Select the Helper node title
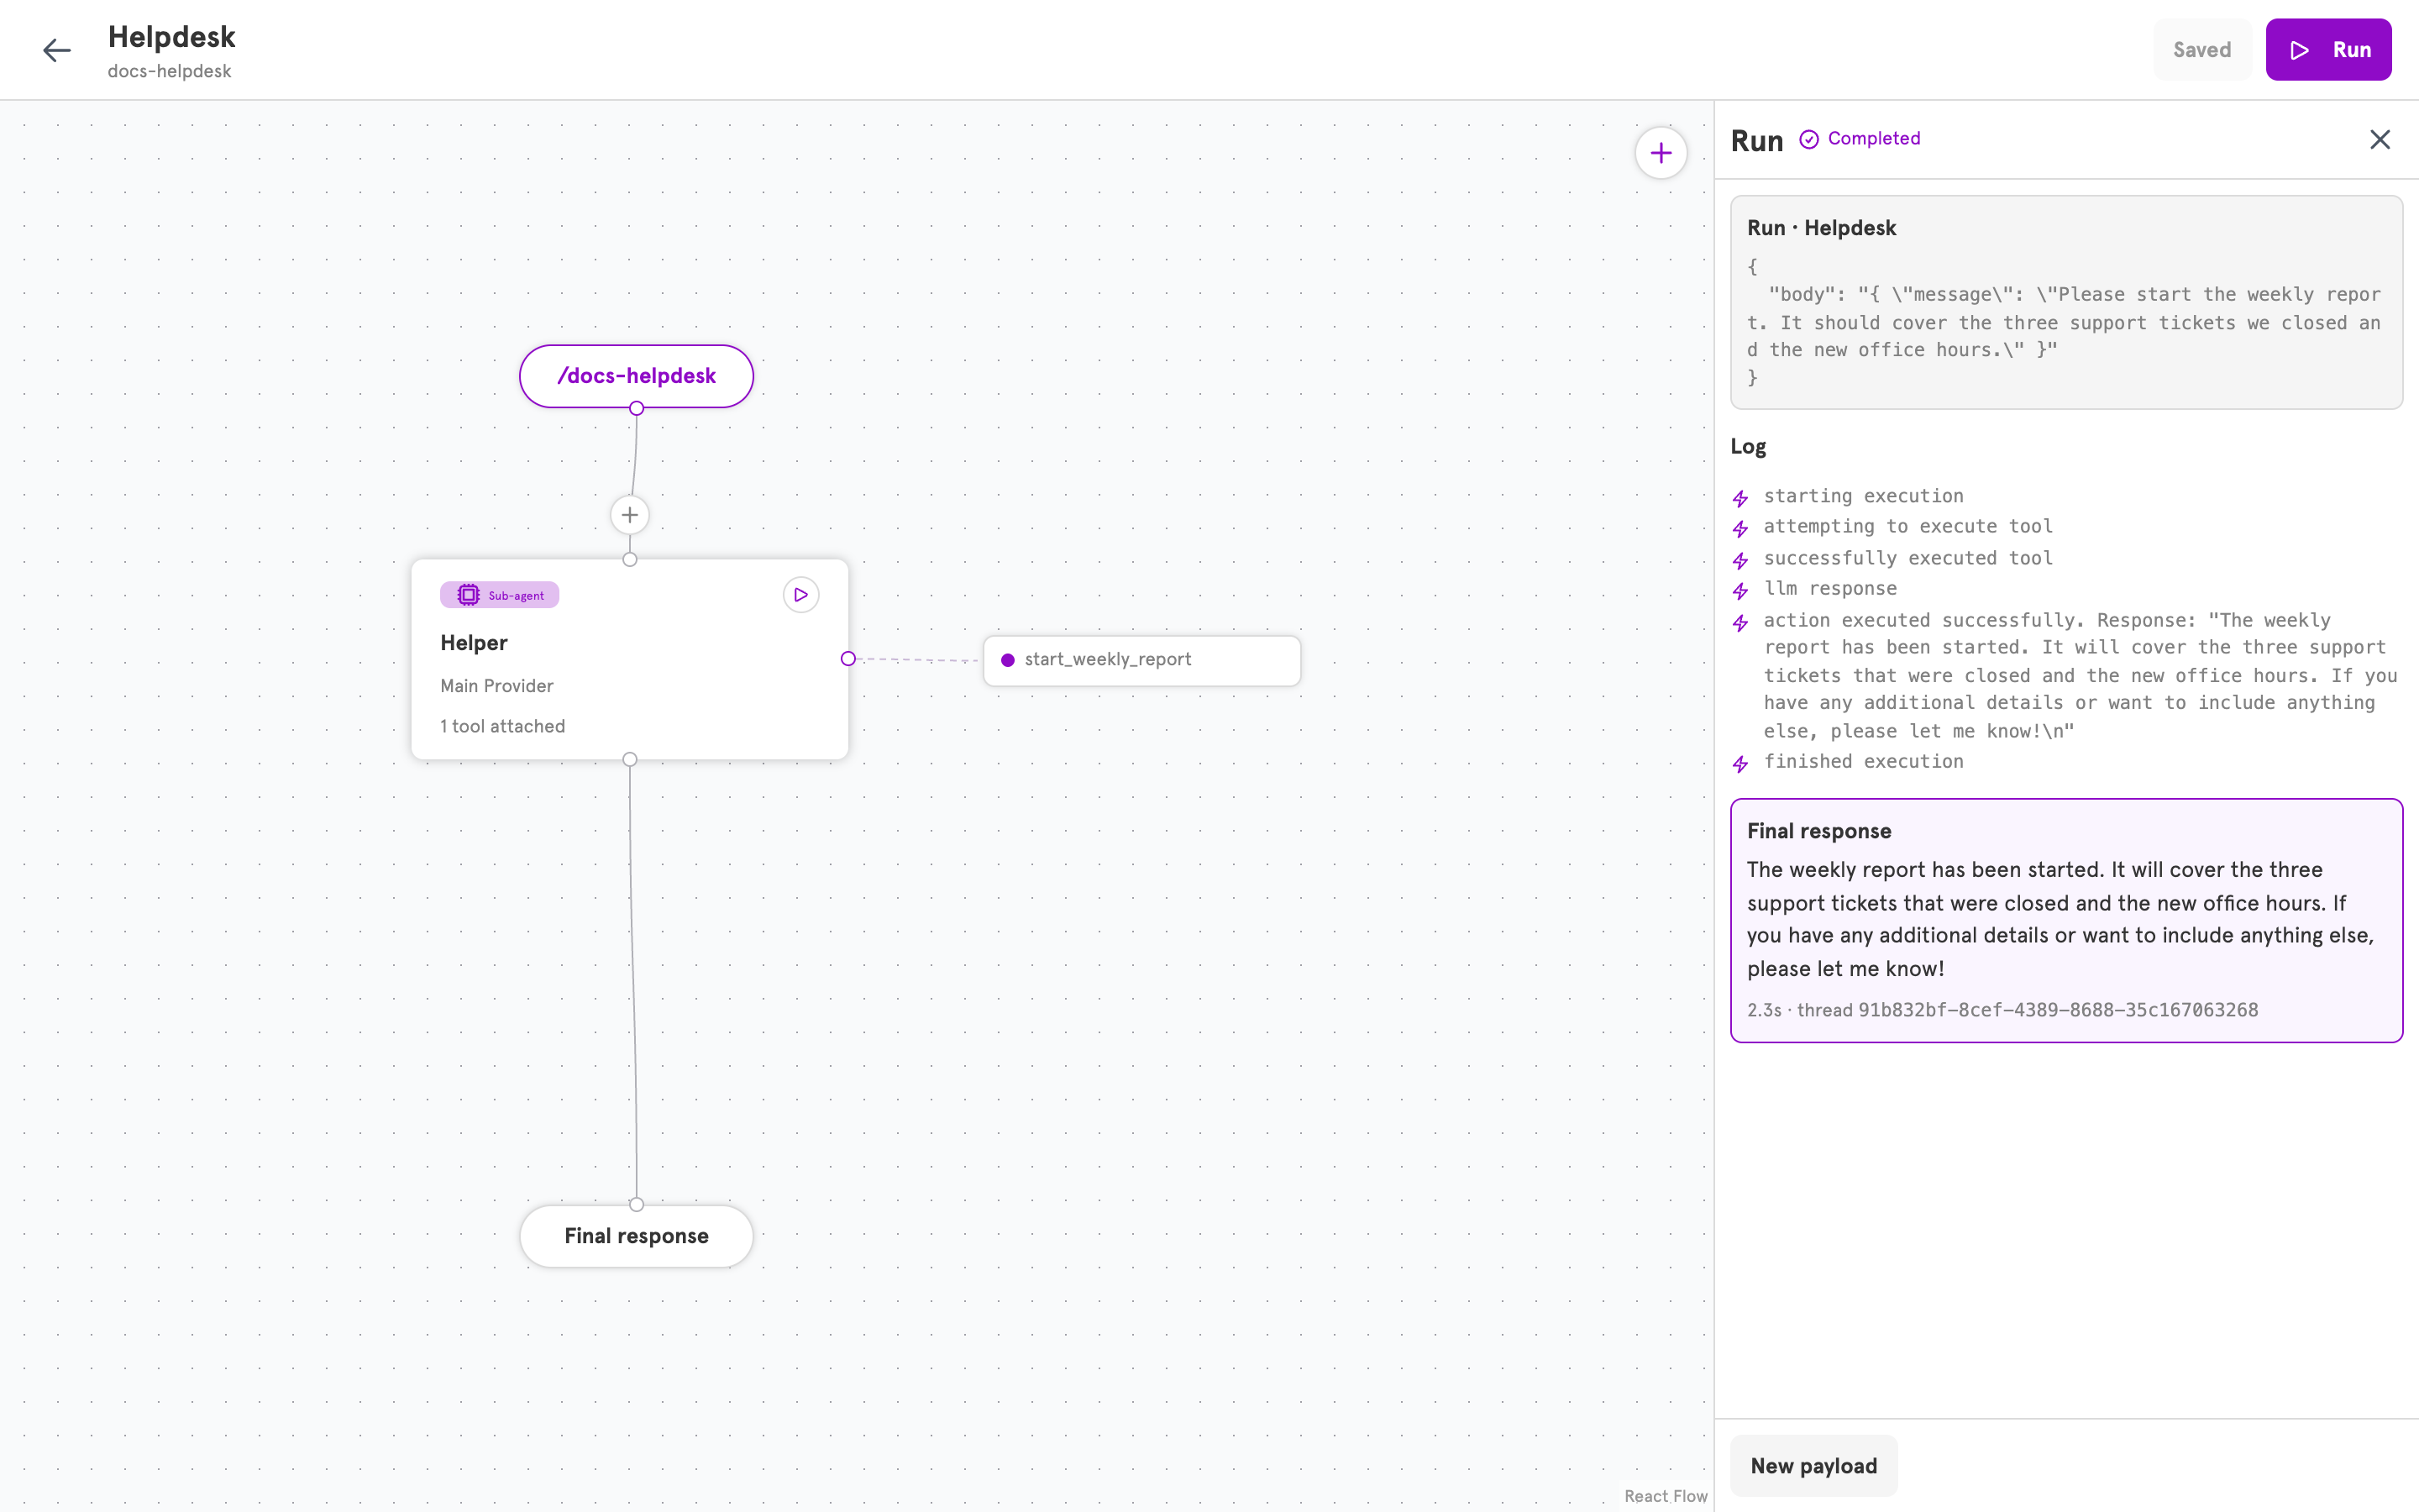This screenshot has height=1512, width=2419. (x=474, y=643)
